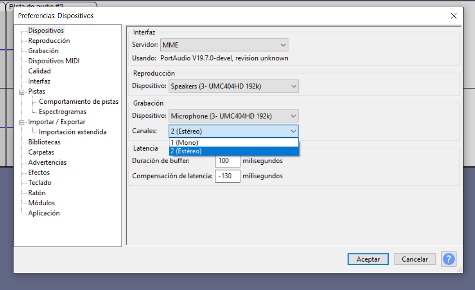This screenshot has height=290, width=475.
Task: Choose 2 (Estéreo) from the channels list
Action: click(233, 151)
